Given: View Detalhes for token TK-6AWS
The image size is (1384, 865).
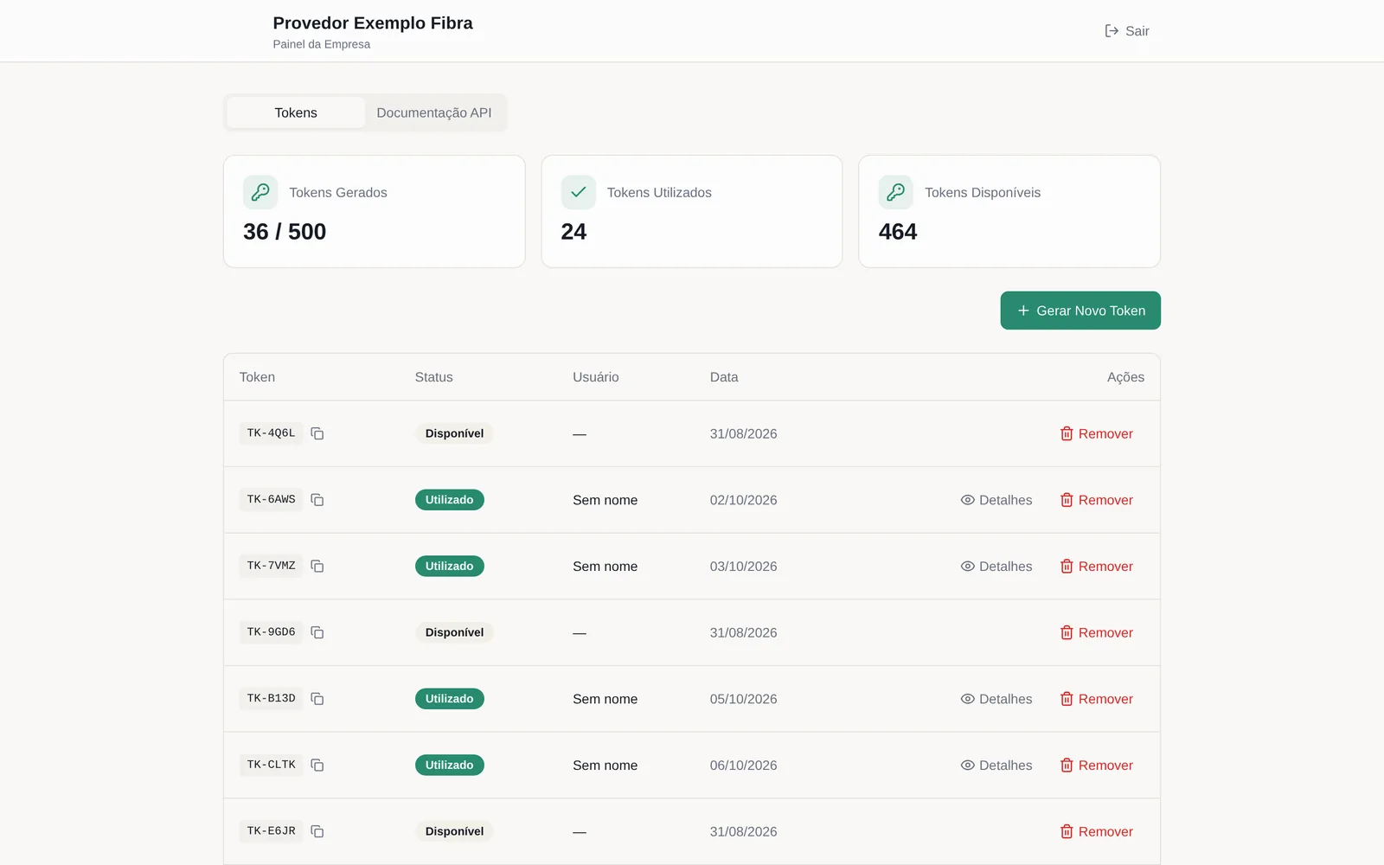Looking at the screenshot, I should pyautogui.click(x=996, y=500).
